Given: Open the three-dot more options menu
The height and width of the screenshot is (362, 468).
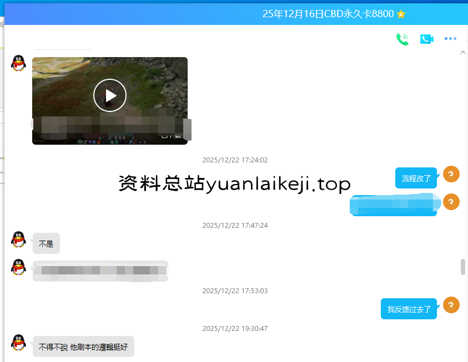Looking at the screenshot, I should [x=450, y=39].
